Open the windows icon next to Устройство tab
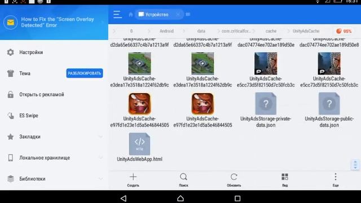The height and width of the screenshot is (203, 361). click(x=188, y=14)
